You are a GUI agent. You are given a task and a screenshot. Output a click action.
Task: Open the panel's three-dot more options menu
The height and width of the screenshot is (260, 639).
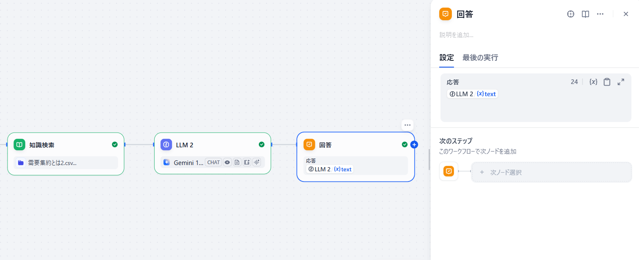pos(600,14)
